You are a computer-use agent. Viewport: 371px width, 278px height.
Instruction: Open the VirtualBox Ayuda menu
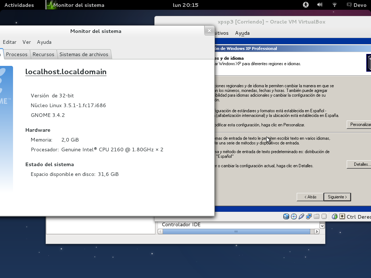(x=242, y=33)
